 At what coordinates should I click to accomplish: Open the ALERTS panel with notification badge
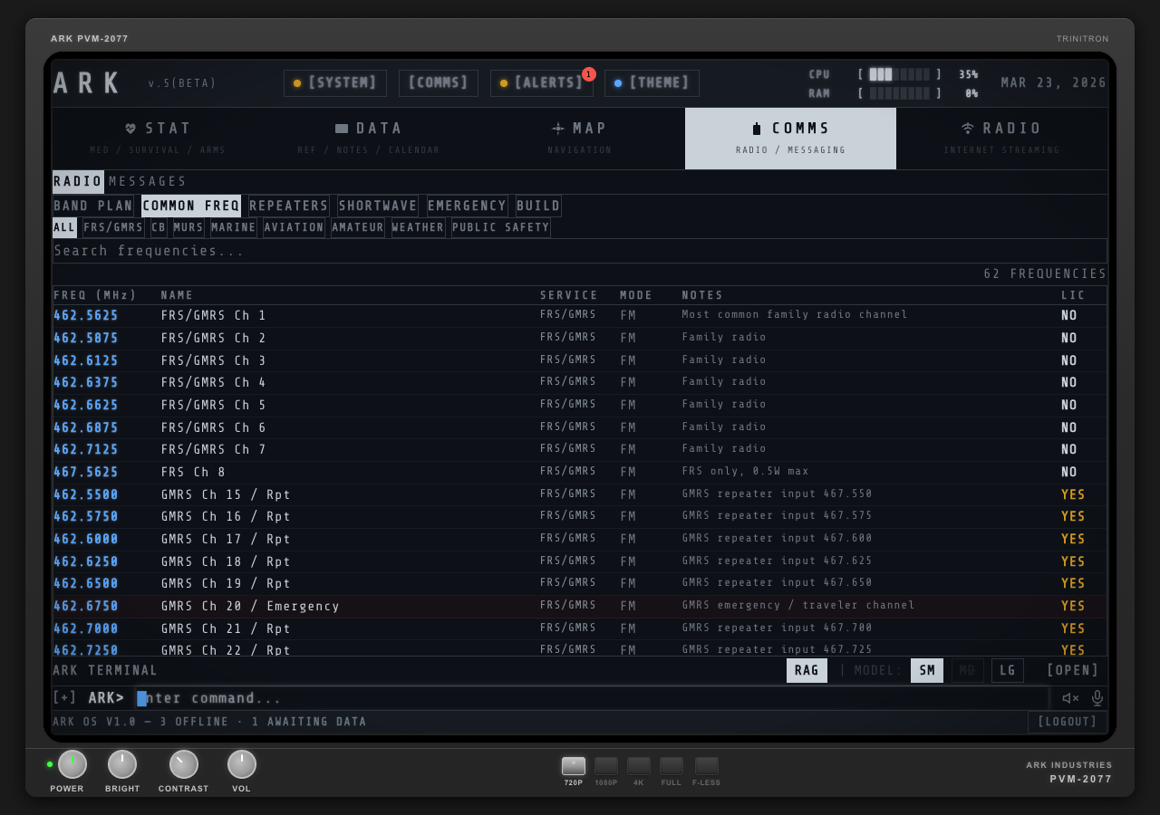542,82
